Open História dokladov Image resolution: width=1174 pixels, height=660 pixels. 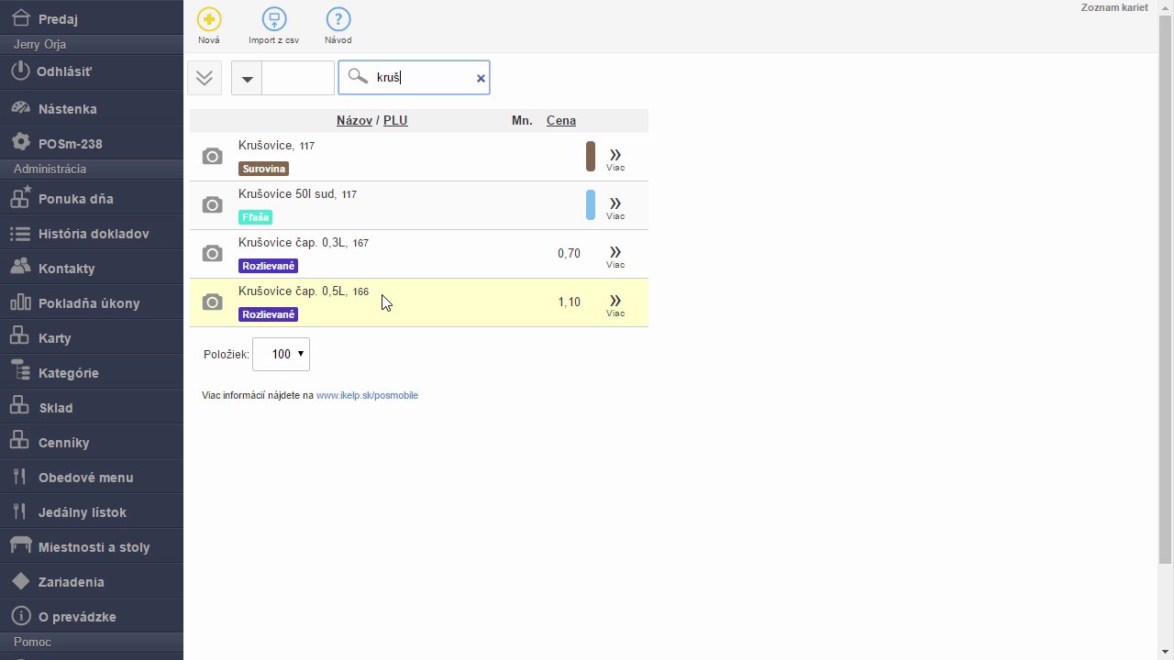coord(92,233)
